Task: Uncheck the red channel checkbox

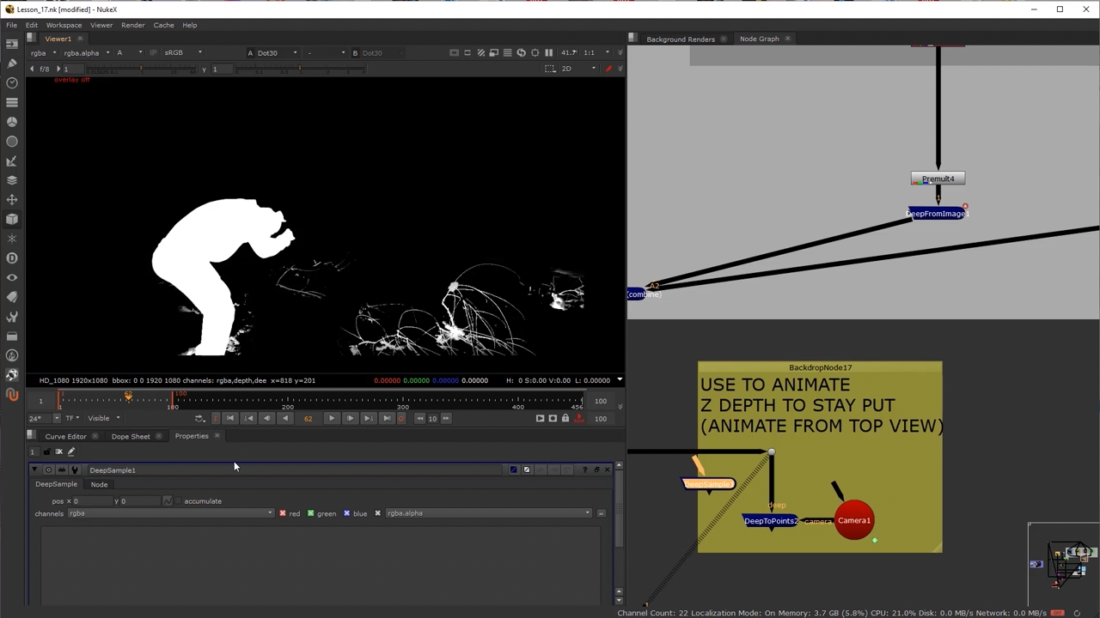Action: pos(283,513)
